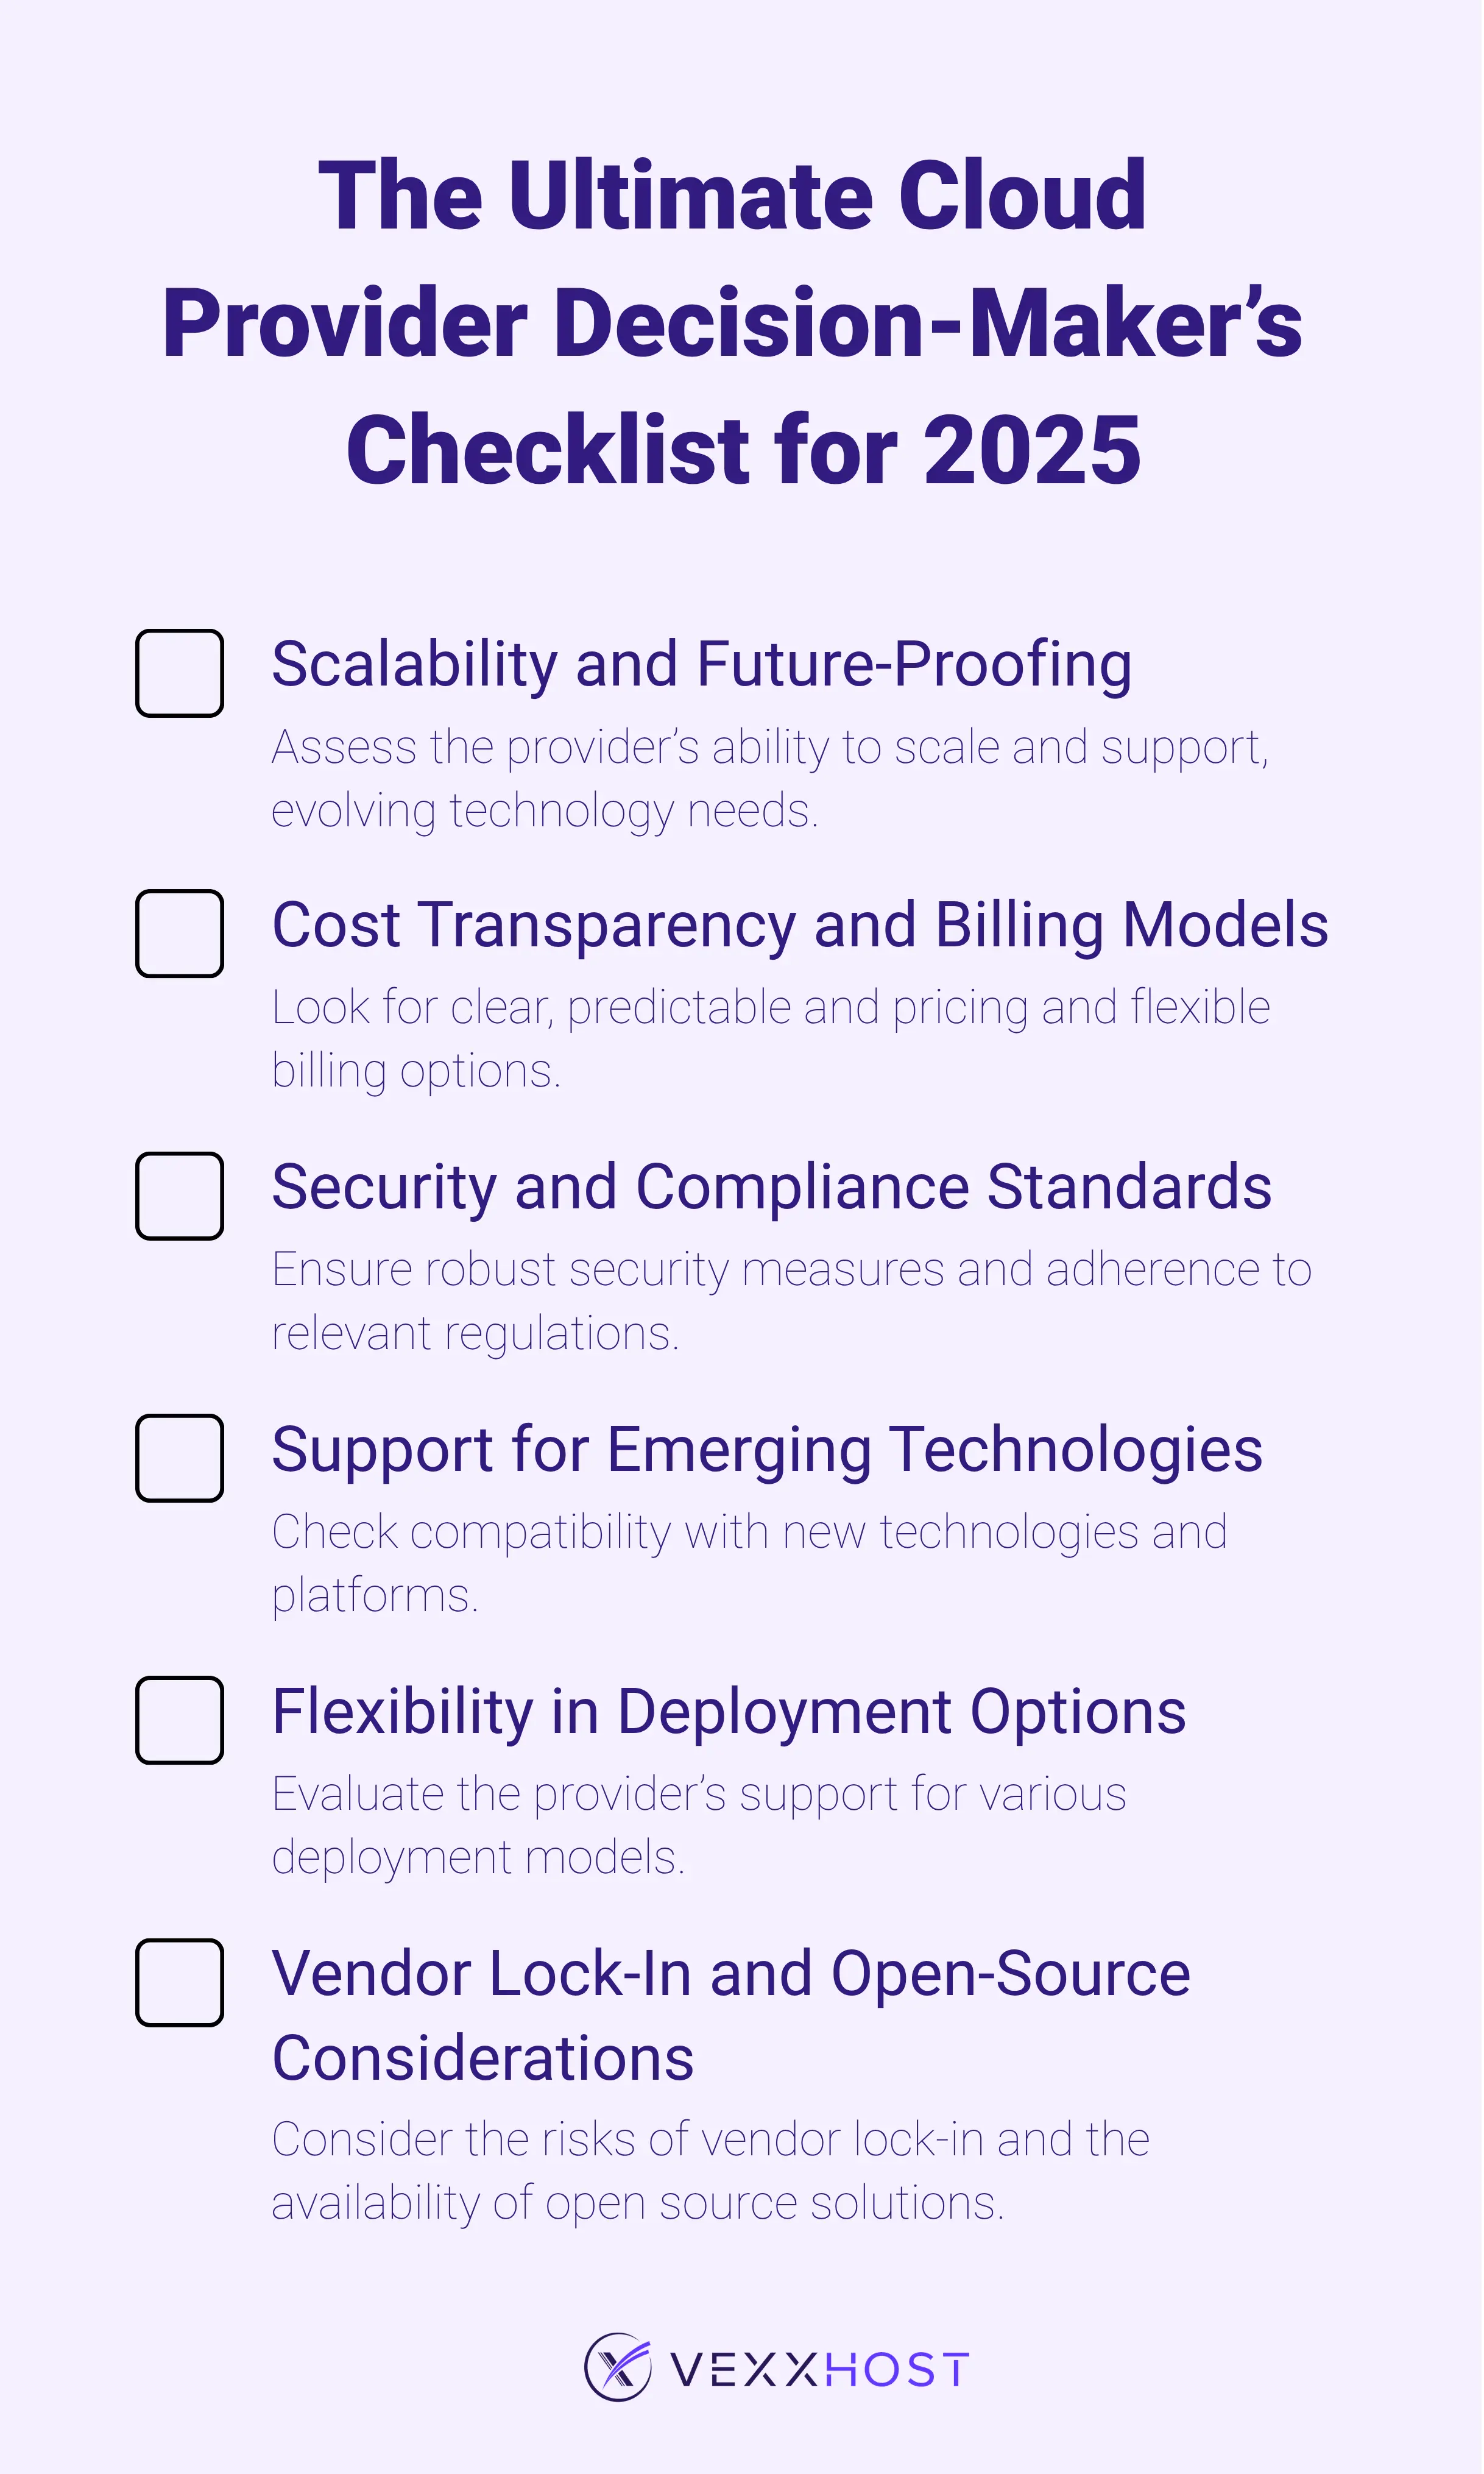The image size is (1484, 2474).
Task: Check the Flexibility in Deployment Options box
Action: point(179,1720)
